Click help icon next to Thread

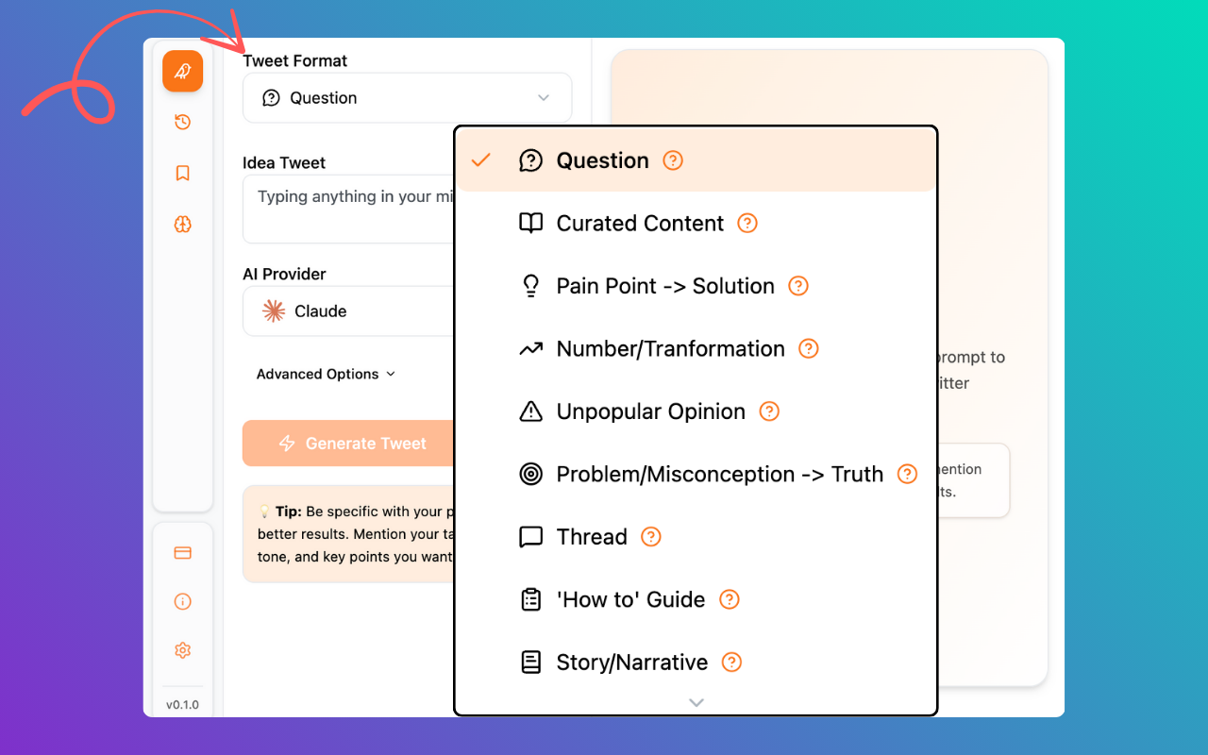coord(651,537)
